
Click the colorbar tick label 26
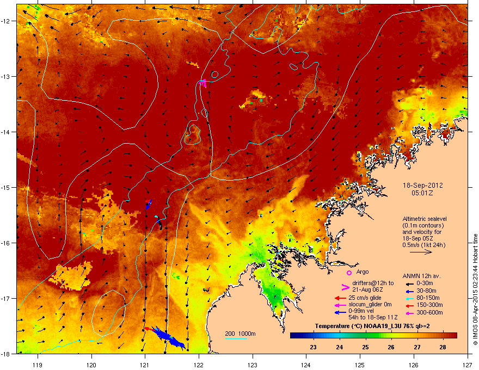391,347
